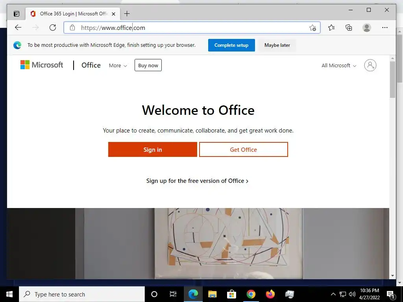Go back using the browser back arrow
Image resolution: width=403 pixels, height=302 pixels.
pyautogui.click(x=18, y=28)
